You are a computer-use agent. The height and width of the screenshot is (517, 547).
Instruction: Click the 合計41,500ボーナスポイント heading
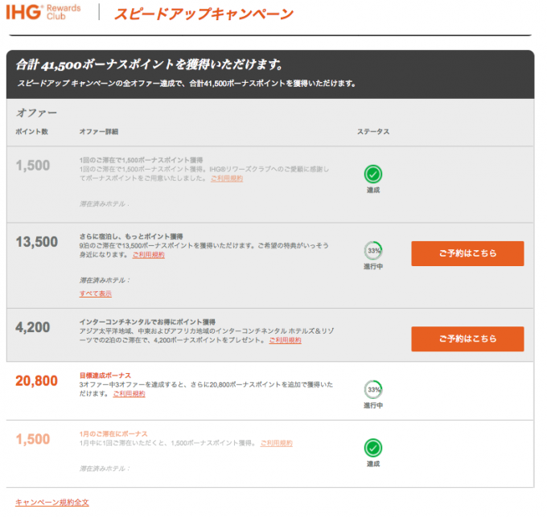point(150,64)
